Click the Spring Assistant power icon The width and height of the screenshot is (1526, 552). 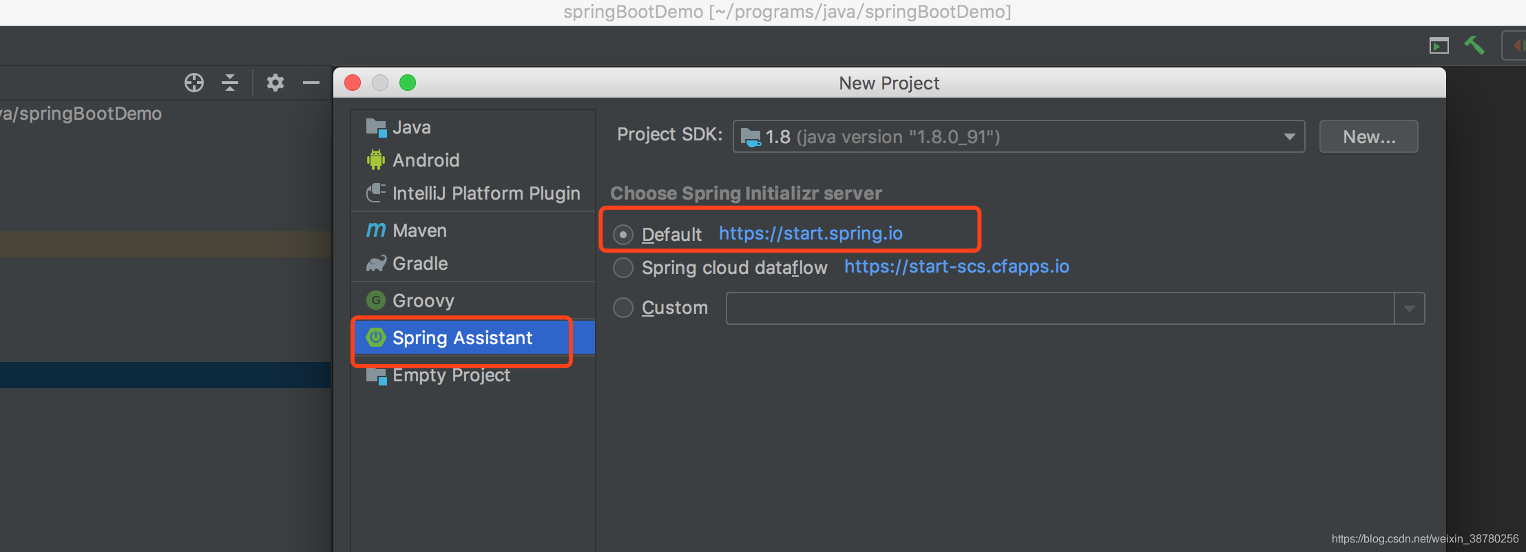click(376, 337)
